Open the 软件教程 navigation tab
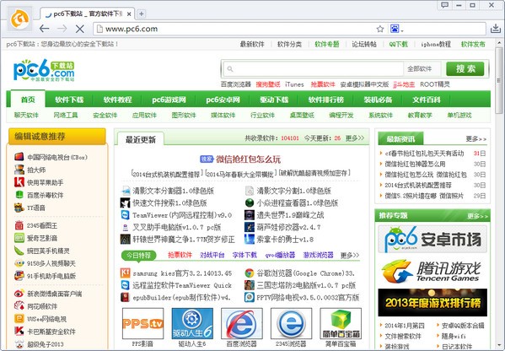The width and height of the screenshot is (505, 351). [117, 100]
